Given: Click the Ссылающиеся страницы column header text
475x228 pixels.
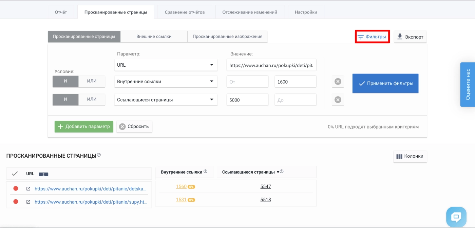Looking at the screenshot, I should [248, 172].
